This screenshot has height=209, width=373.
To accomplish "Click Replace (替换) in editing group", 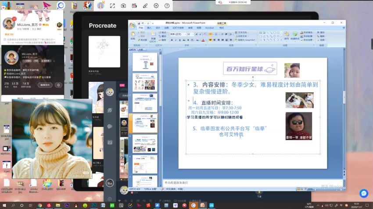I will (x=321, y=36).
